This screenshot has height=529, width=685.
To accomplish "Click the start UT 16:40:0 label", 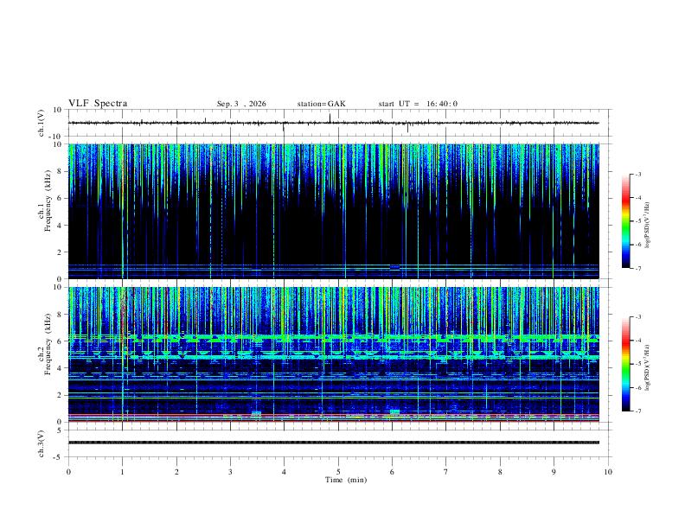I will point(418,104).
